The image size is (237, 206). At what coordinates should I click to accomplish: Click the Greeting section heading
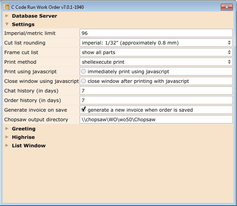point(23,129)
